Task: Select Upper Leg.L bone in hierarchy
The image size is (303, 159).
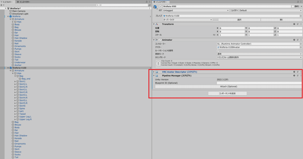Action: [x=25, y=117]
